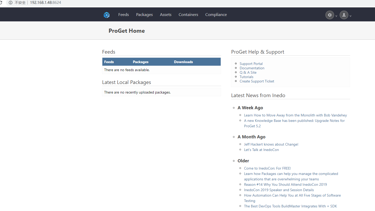
Task: Open Reason #14 InedoCon 2019 article
Action: (x=285, y=184)
